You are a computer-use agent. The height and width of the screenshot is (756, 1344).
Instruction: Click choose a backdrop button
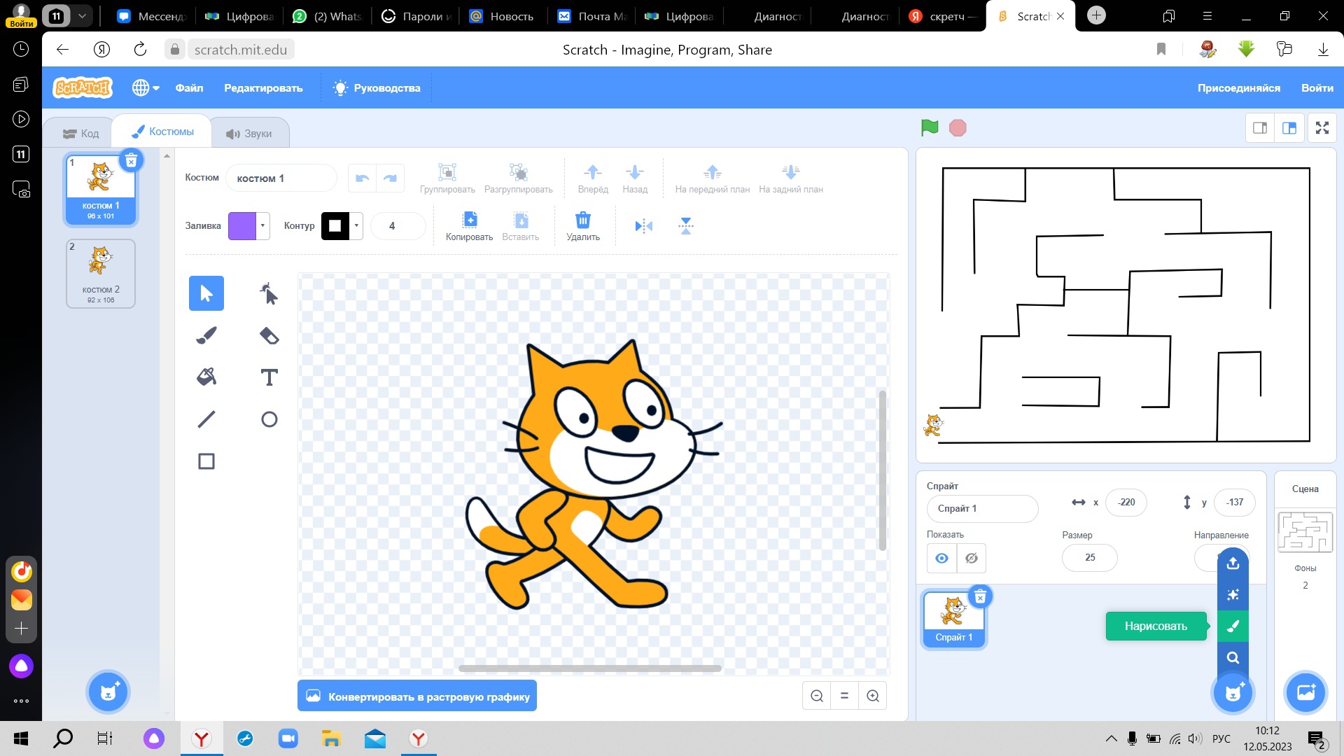tap(1305, 692)
